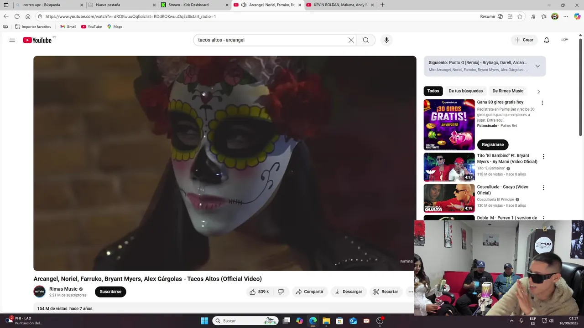584x328 pixels.
Task: Click the magnifier search button
Action: 366,40
